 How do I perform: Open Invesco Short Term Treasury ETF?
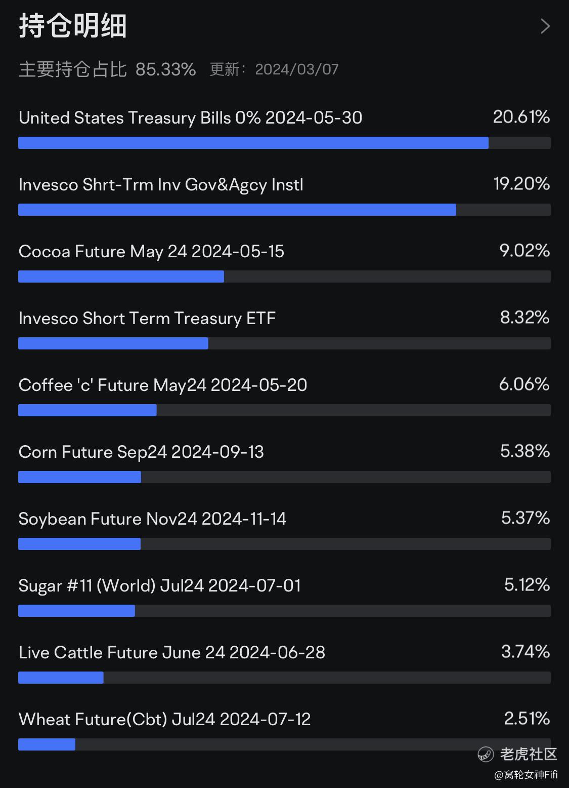(x=147, y=319)
